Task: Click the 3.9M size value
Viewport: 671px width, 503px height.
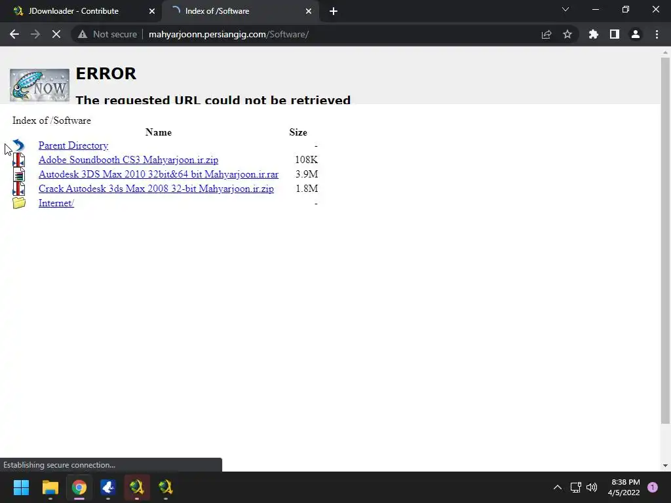Action: point(307,174)
